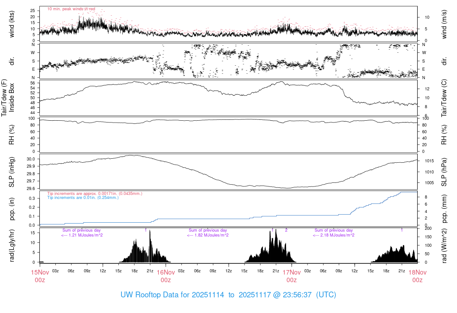The image size is (457, 313).
Task: Click the '12z' tick after 15Nov
Action: pyautogui.click(x=103, y=271)
